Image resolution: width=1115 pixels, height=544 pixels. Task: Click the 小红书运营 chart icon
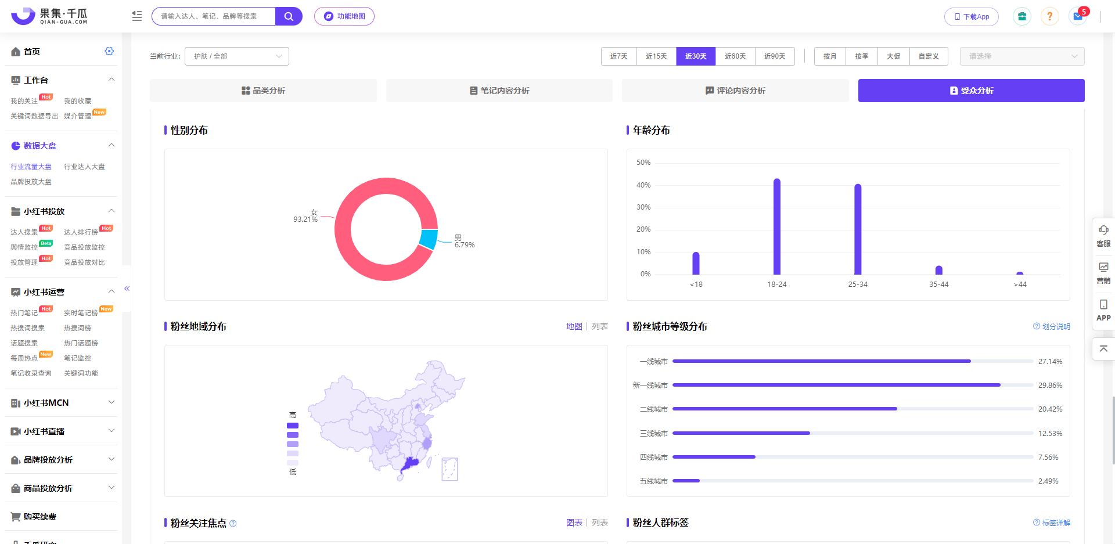[16, 292]
